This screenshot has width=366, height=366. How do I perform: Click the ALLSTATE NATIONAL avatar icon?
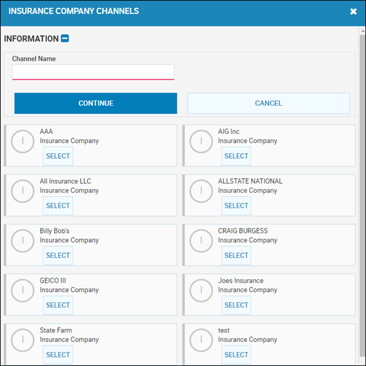click(x=201, y=191)
